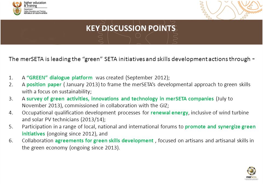The height and width of the screenshot is (185, 263).
Task: Click the green 'position paper' text
Action: pyautogui.click(x=44, y=85)
